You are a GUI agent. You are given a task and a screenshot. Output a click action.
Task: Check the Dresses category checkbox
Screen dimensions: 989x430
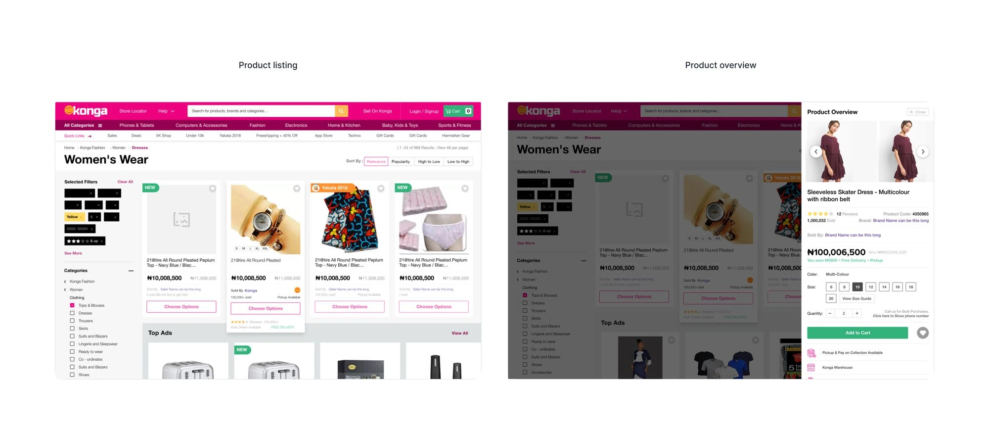tap(72, 313)
